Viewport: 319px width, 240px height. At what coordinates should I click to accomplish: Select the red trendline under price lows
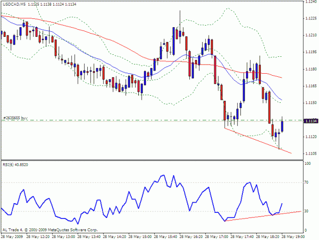point(258,141)
